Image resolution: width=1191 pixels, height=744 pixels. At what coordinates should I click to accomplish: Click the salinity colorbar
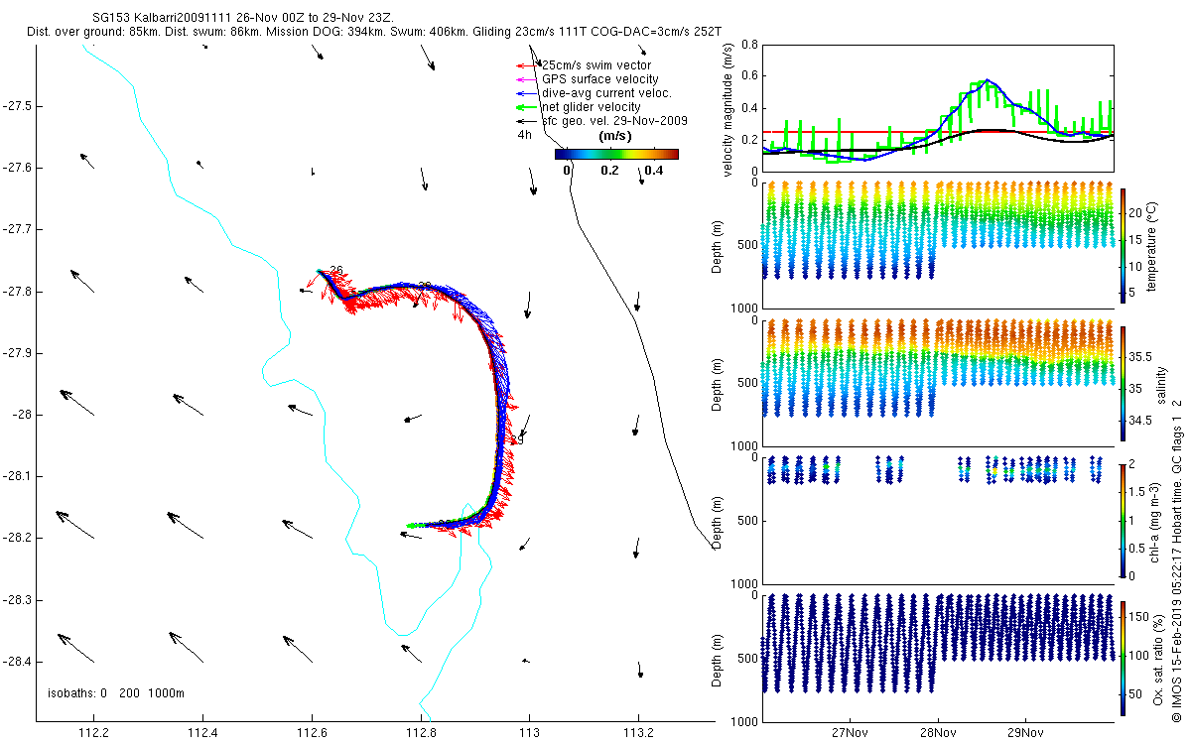[1123, 383]
